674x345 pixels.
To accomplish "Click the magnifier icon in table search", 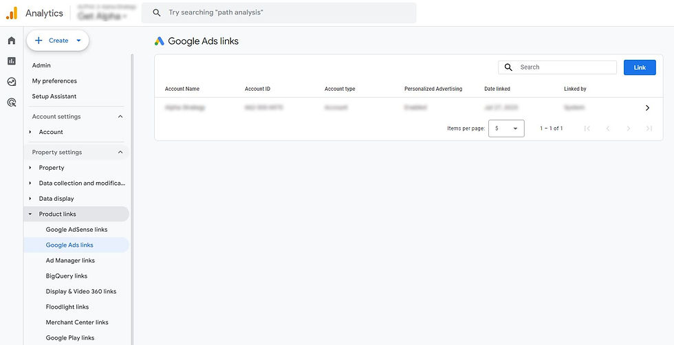I will pos(508,67).
